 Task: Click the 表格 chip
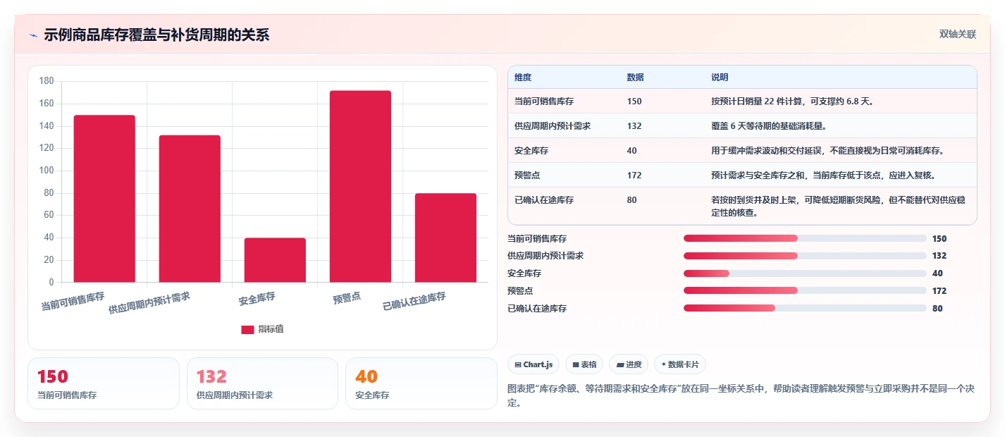tap(584, 364)
